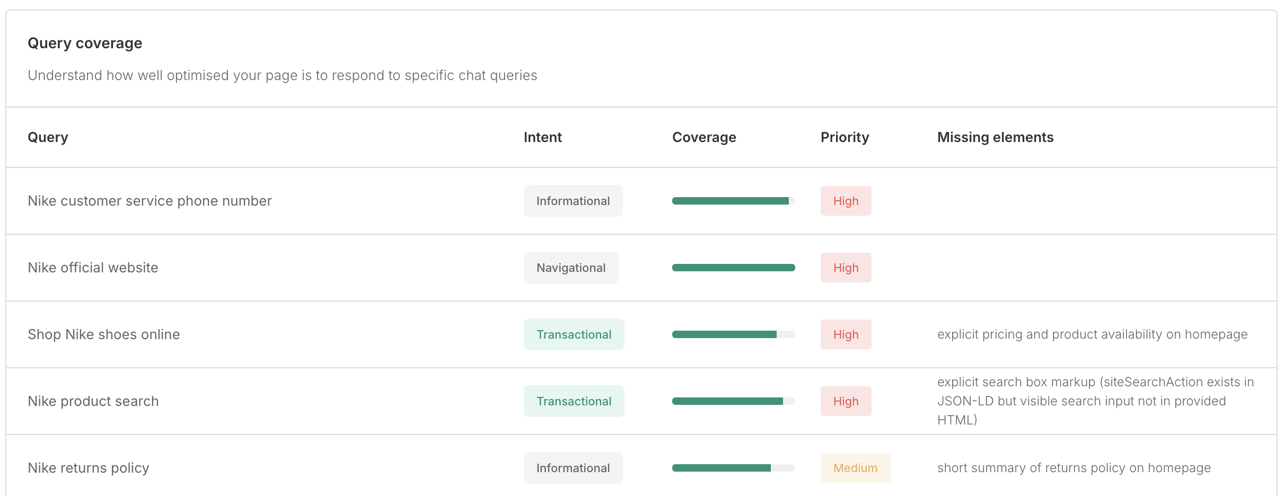Select the Nike official website query

coord(93,268)
